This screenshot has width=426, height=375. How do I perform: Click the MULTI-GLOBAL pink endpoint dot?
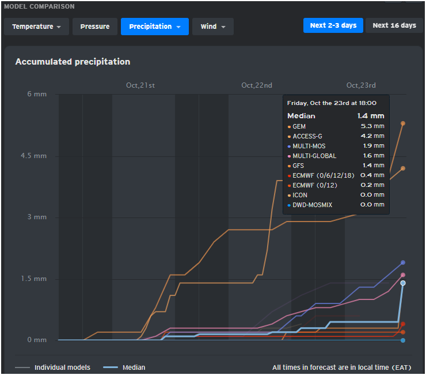[403, 275]
